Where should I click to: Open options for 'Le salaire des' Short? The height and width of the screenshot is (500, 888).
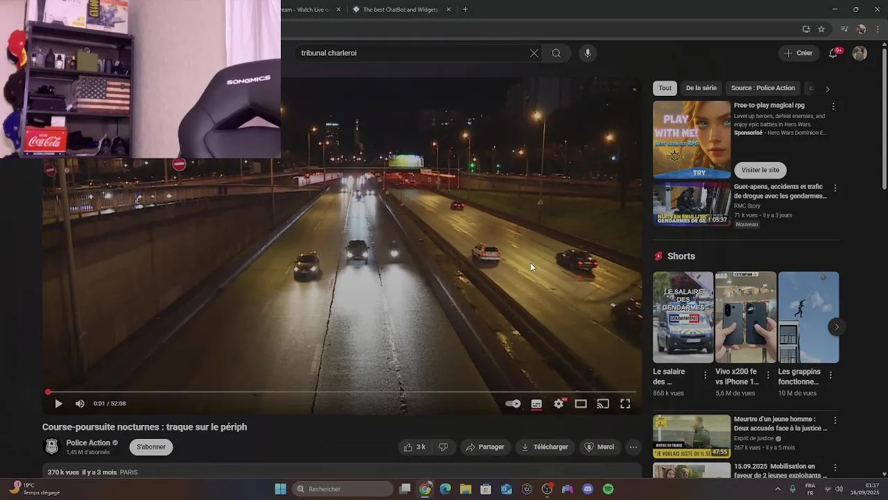coord(706,375)
